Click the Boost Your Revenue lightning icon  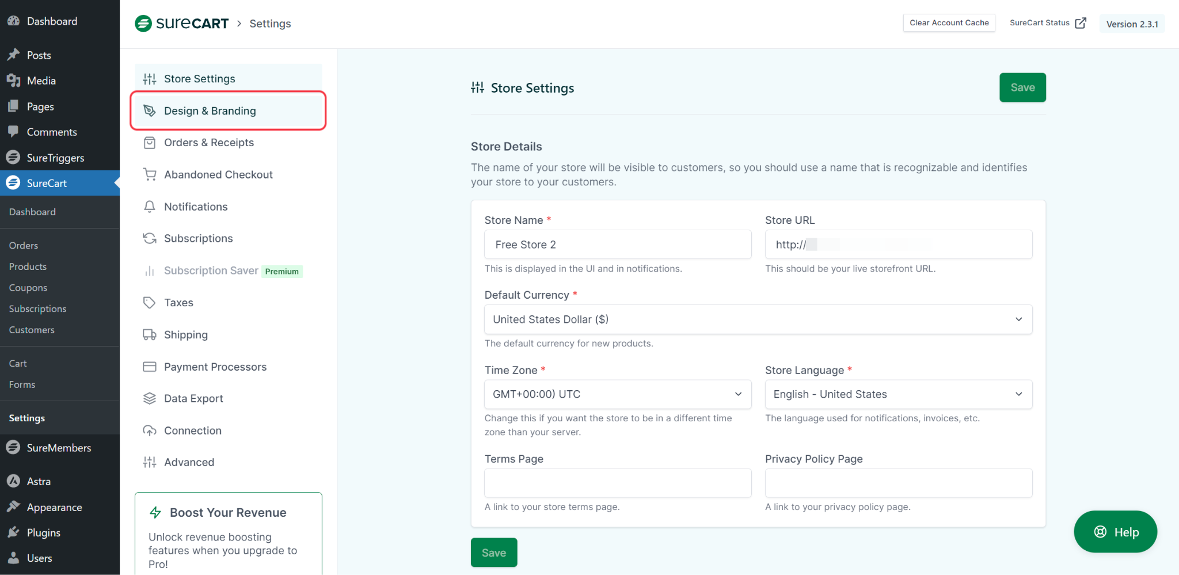click(155, 512)
